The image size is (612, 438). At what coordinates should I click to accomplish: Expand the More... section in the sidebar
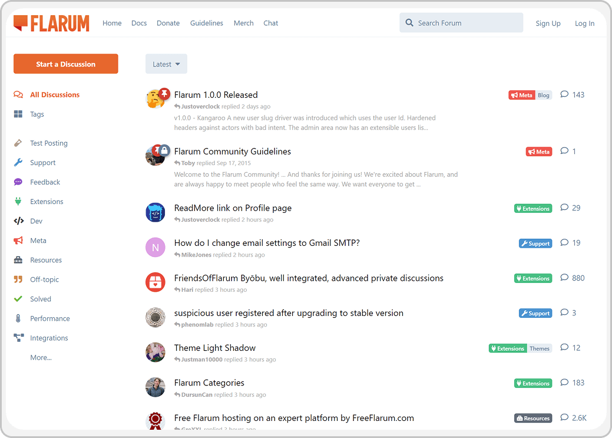[x=41, y=357]
